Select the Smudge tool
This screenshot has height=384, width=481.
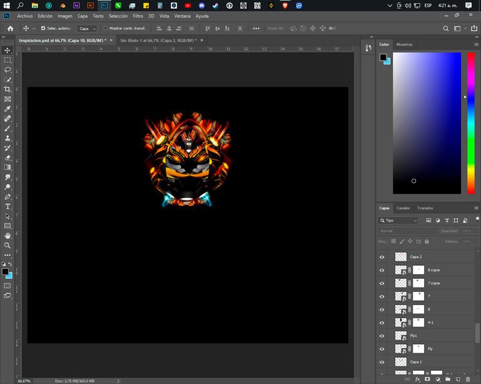point(8,177)
